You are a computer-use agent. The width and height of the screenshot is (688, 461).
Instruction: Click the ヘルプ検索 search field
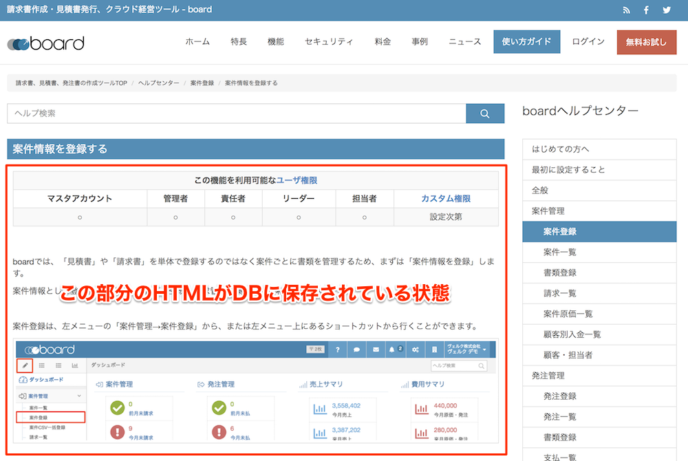[x=237, y=114]
